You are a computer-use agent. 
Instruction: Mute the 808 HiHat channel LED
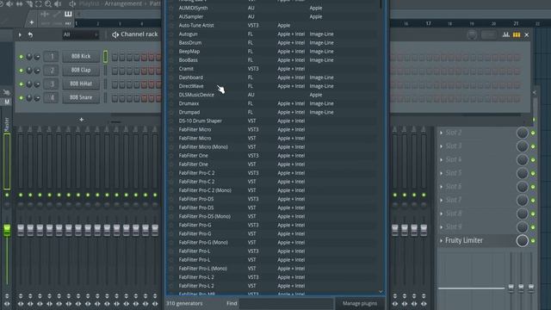21,84
